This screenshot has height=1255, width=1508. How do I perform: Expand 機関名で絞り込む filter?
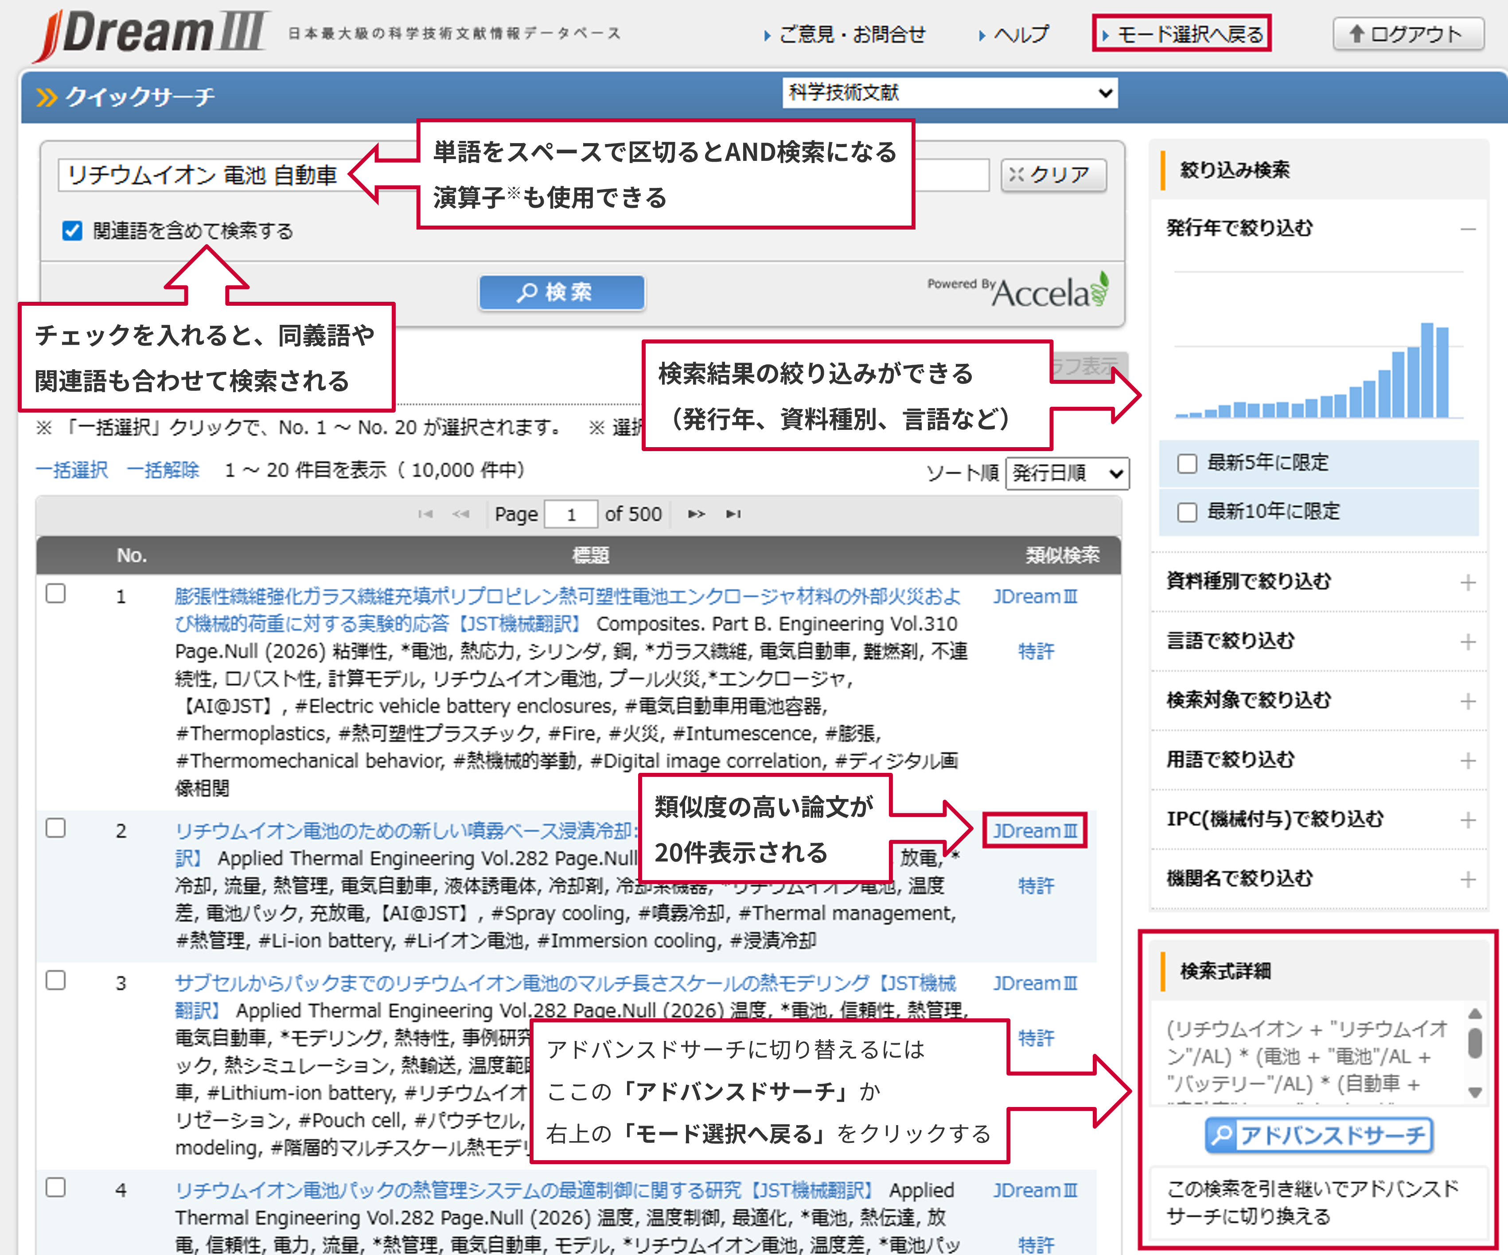(1468, 880)
